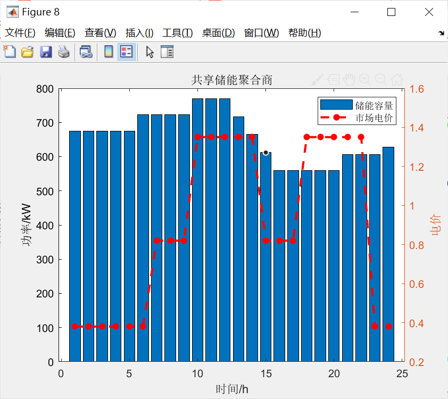This screenshot has height=399, width=448.
Task: Open a file with the folder icon
Action: [28, 52]
